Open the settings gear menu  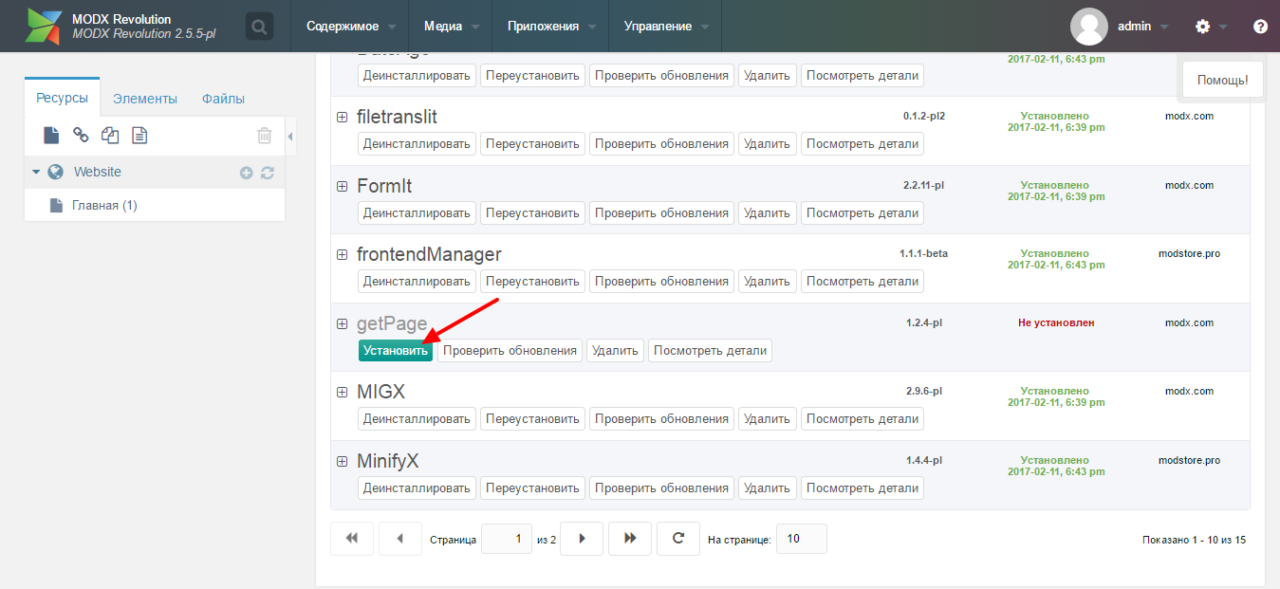pos(1202,27)
